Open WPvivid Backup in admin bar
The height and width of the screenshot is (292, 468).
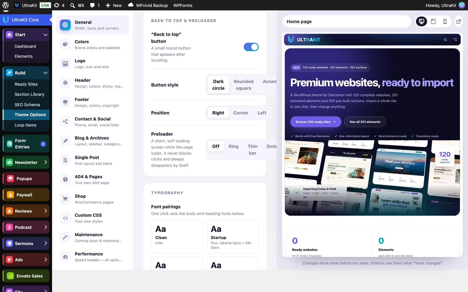(x=148, y=5)
